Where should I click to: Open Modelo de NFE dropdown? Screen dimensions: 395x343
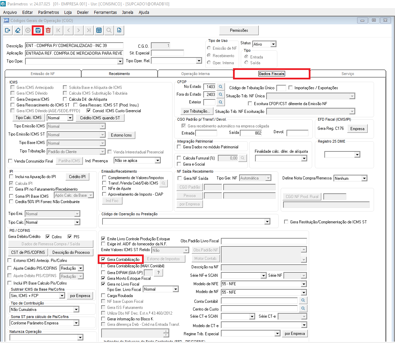click(x=304, y=284)
